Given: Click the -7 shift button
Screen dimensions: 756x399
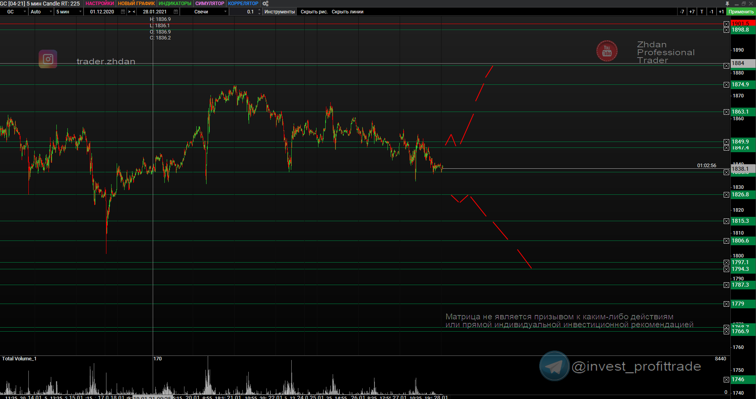Looking at the screenshot, I should 682,12.
